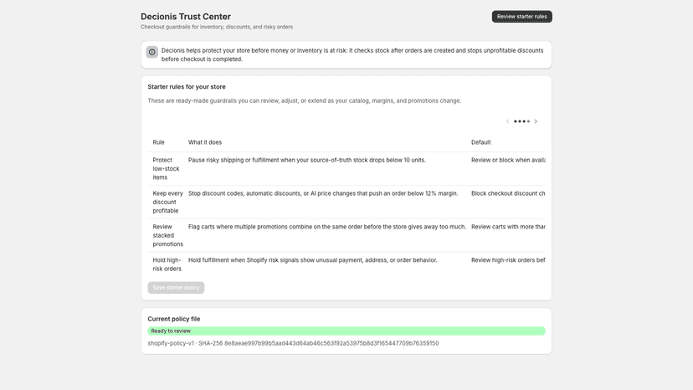Viewport: 693px width, 390px height.
Task: Click the ready-made guardrails description paragraph
Action: tap(304, 100)
